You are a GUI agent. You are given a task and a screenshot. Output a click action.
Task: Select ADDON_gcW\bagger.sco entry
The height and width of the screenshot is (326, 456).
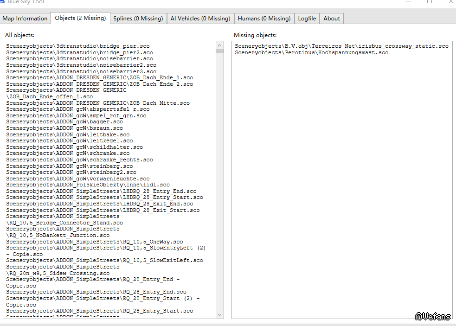coord(64,122)
